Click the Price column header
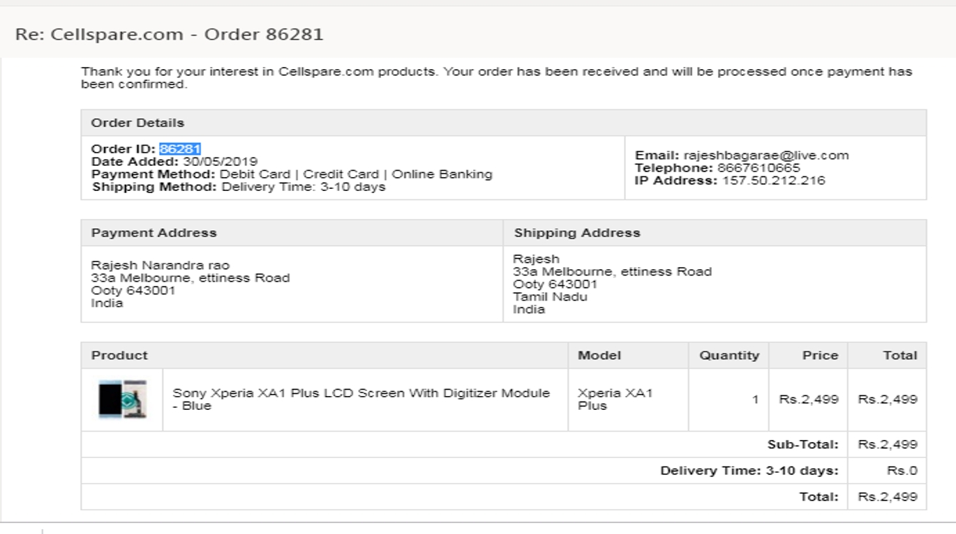The height and width of the screenshot is (534, 956). pos(820,356)
